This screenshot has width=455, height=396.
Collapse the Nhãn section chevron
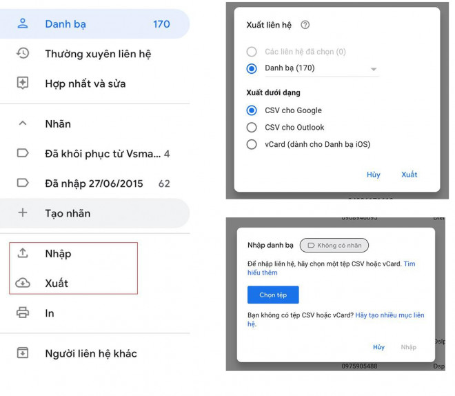click(x=23, y=123)
